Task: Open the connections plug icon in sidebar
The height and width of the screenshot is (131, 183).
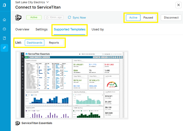Action: tap(4, 48)
